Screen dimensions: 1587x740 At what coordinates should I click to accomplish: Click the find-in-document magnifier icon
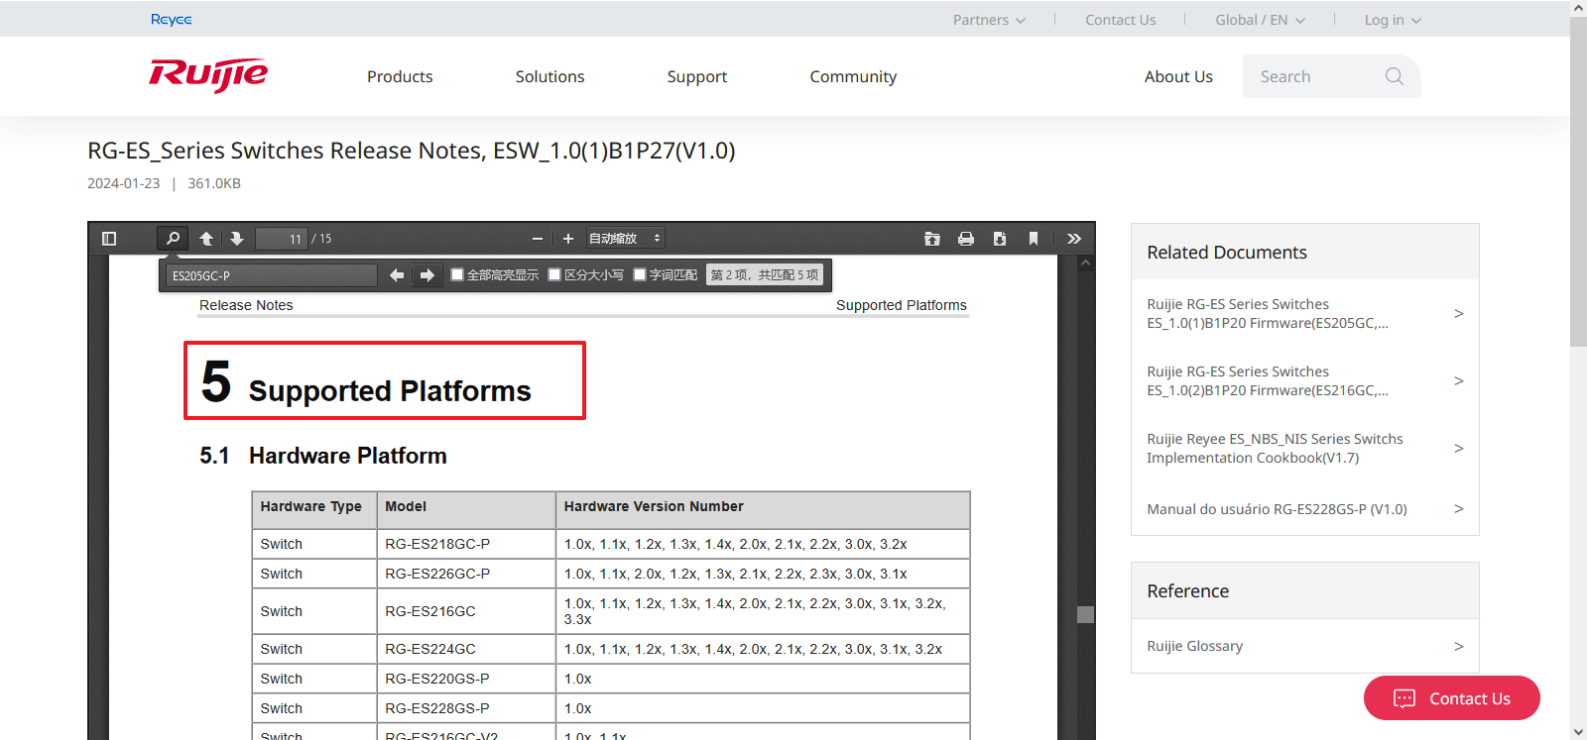pos(173,239)
